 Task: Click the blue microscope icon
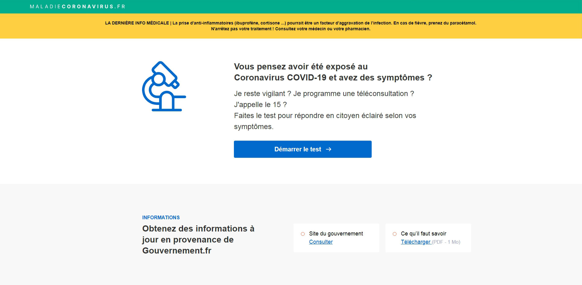(164, 87)
